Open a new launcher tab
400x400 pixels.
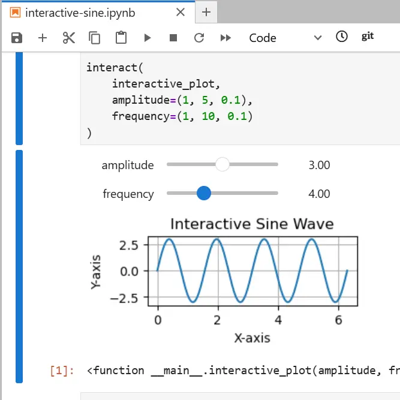tap(206, 12)
